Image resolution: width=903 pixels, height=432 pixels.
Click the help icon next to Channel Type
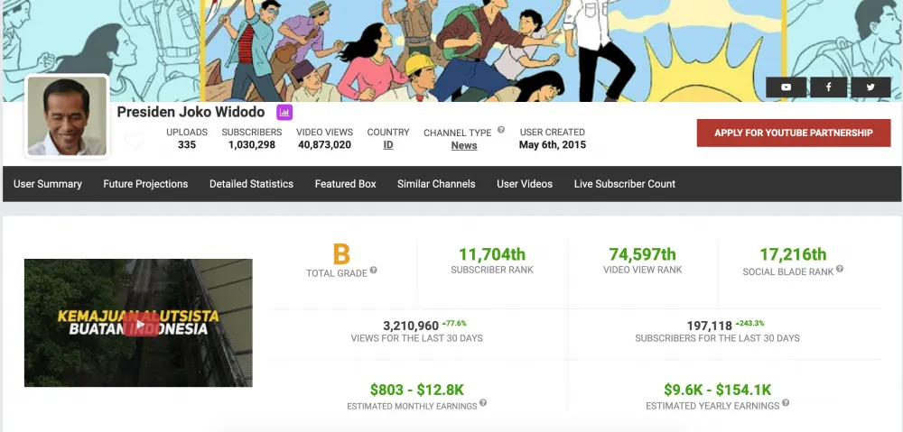(501, 130)
